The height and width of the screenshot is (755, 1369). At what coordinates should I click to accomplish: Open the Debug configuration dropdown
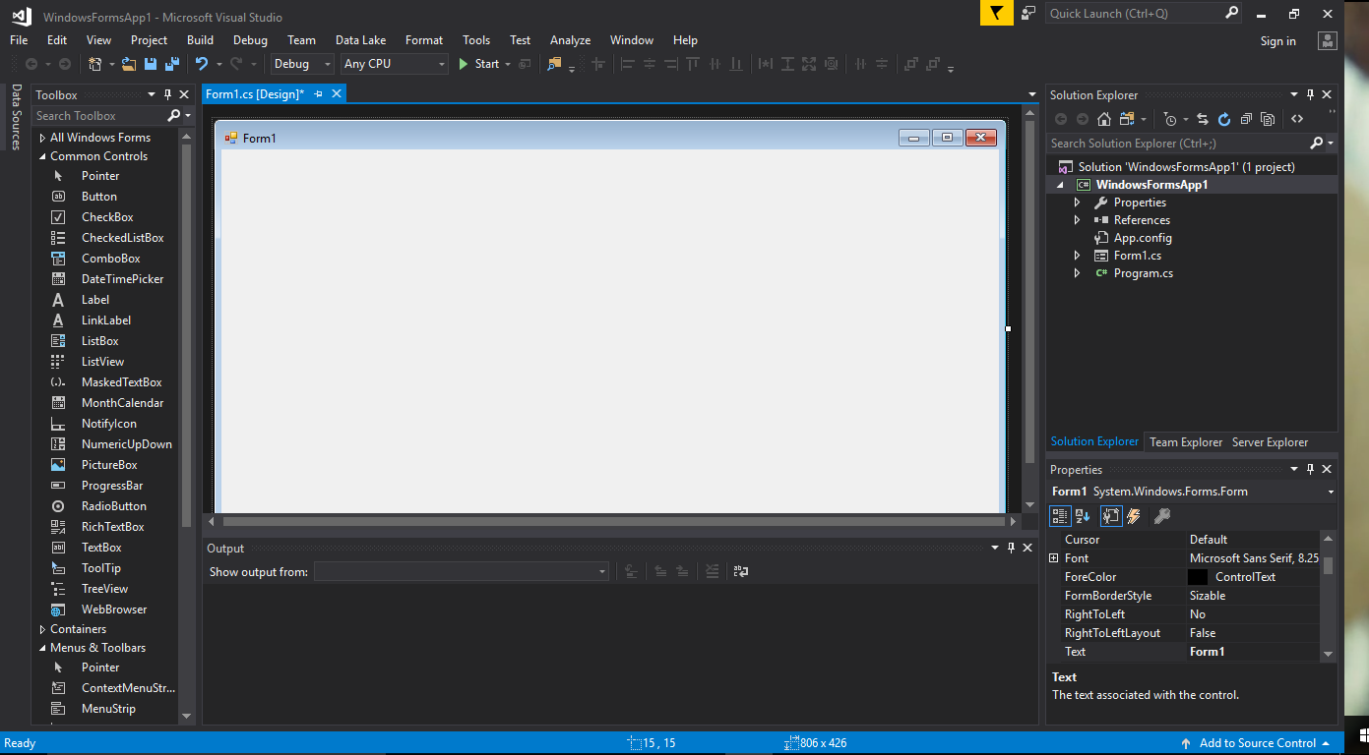pos(302,64)
